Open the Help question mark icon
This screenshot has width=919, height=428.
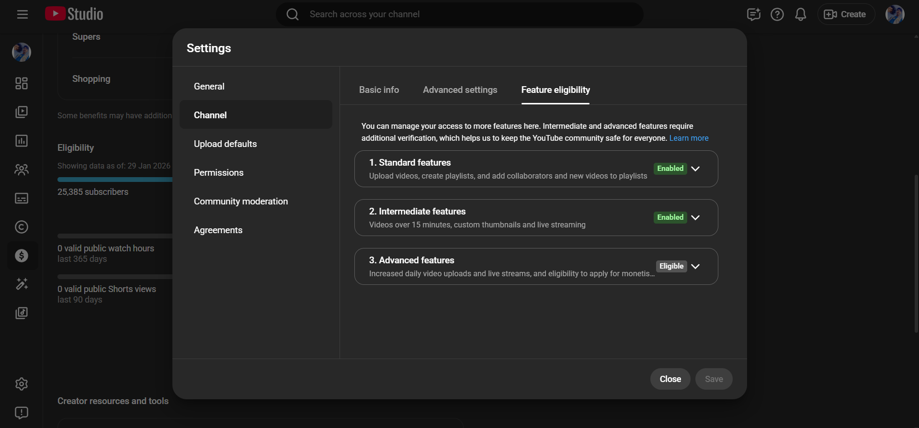click(777, 14)
